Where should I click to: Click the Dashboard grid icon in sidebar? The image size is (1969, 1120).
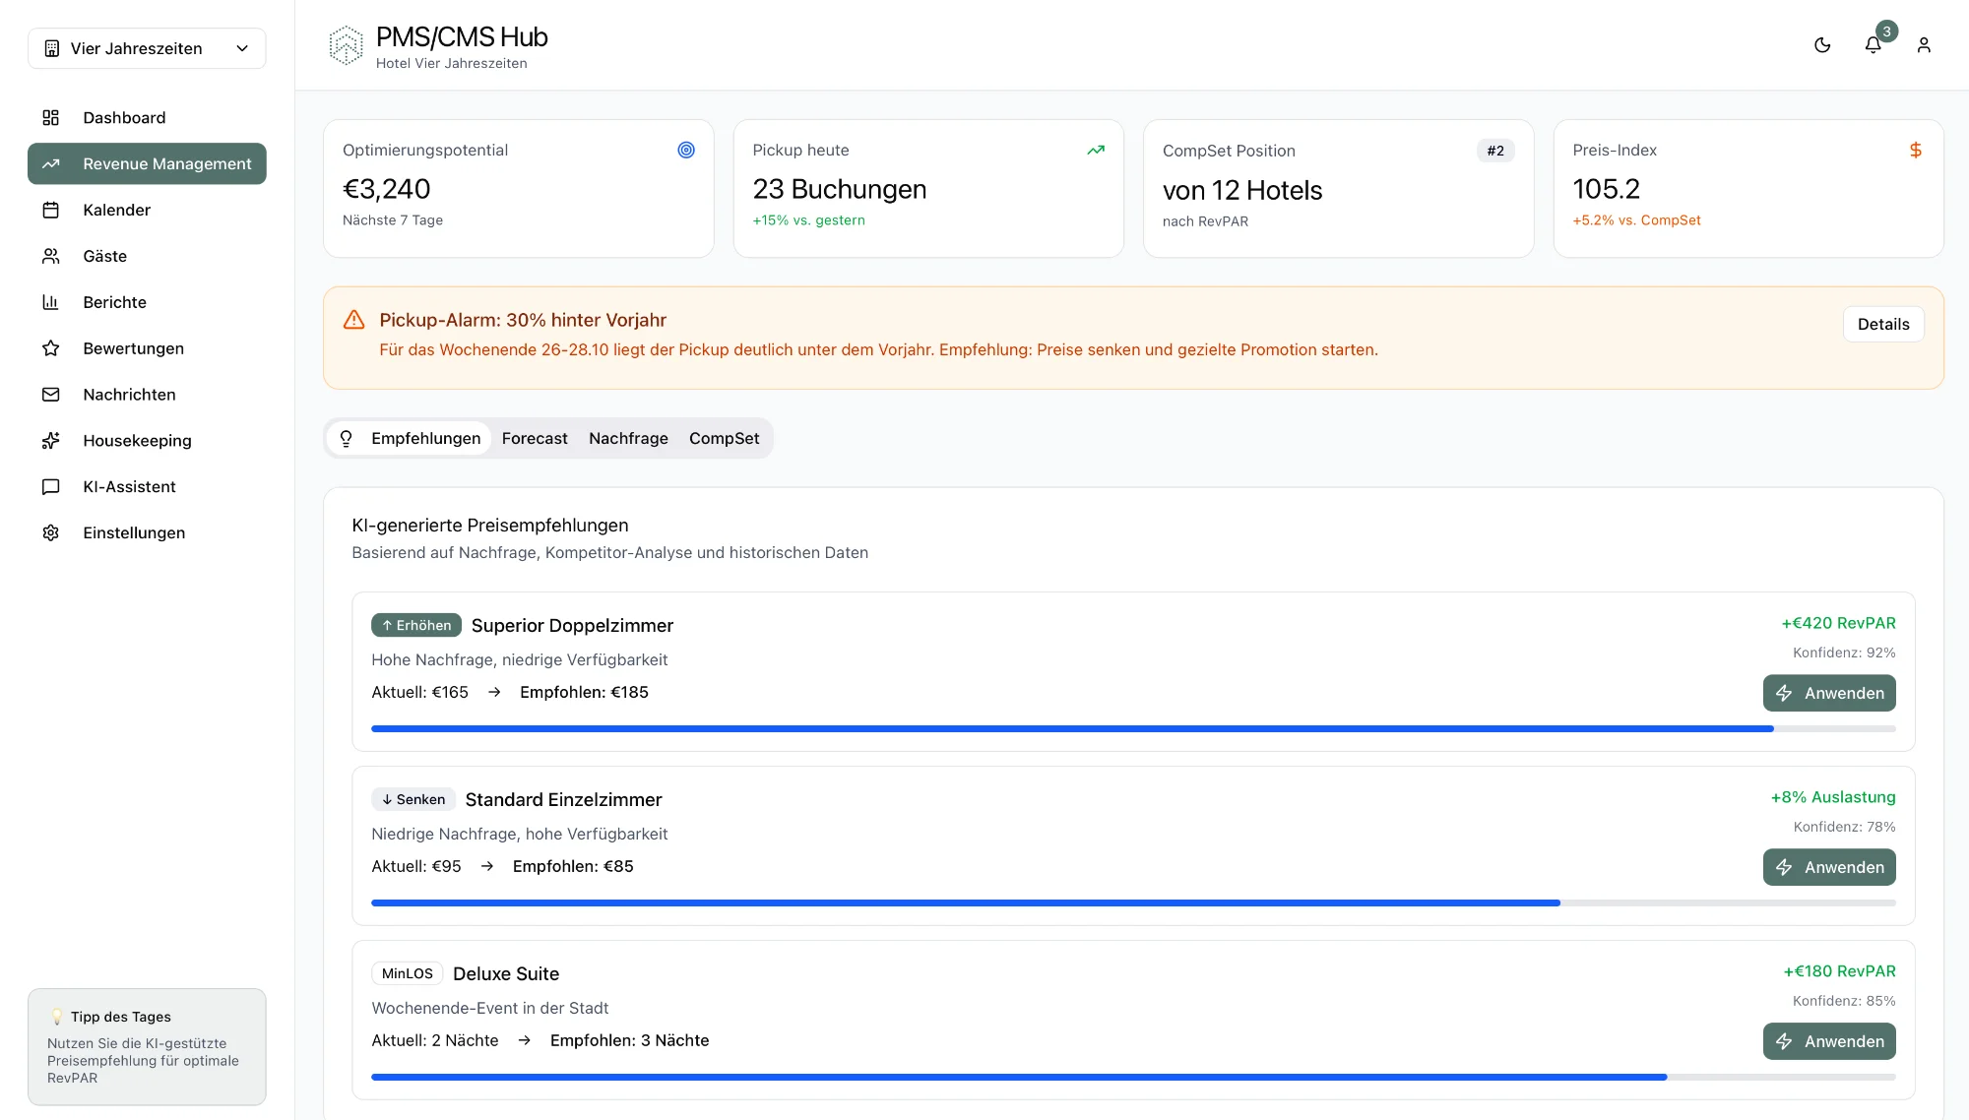(51, 118)
